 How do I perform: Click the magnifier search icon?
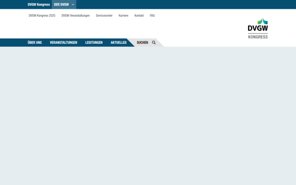(x=154, y=42)
